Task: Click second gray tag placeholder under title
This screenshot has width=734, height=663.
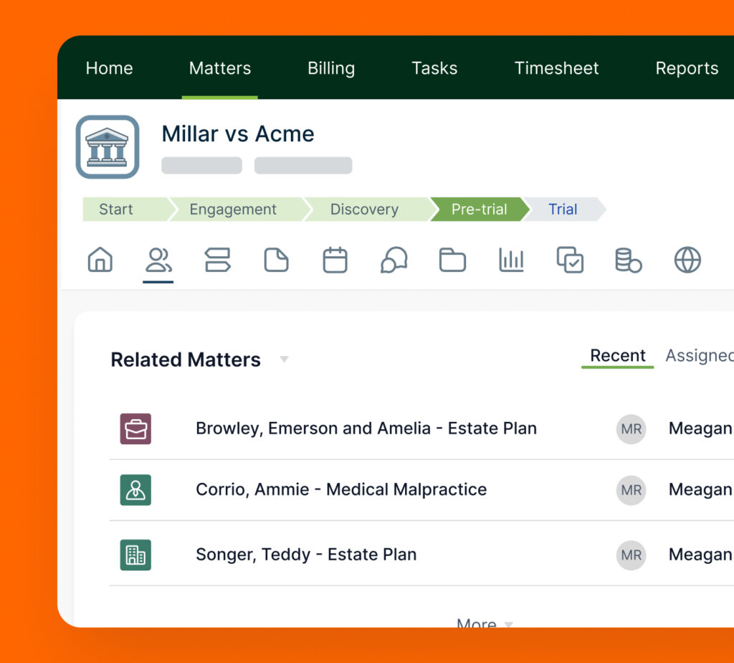Action: coord(303,166)
